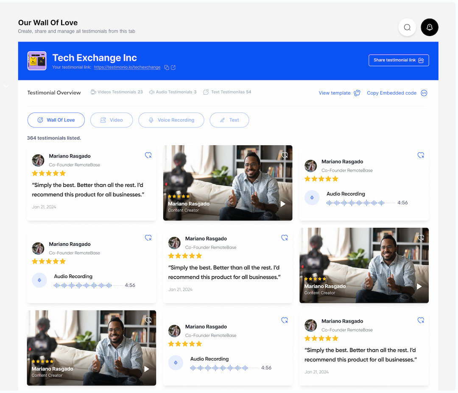The height and width of the screenshot is (393, 458).
Task: Click avatar on first-row text testimonial
Action: (38, 160)
